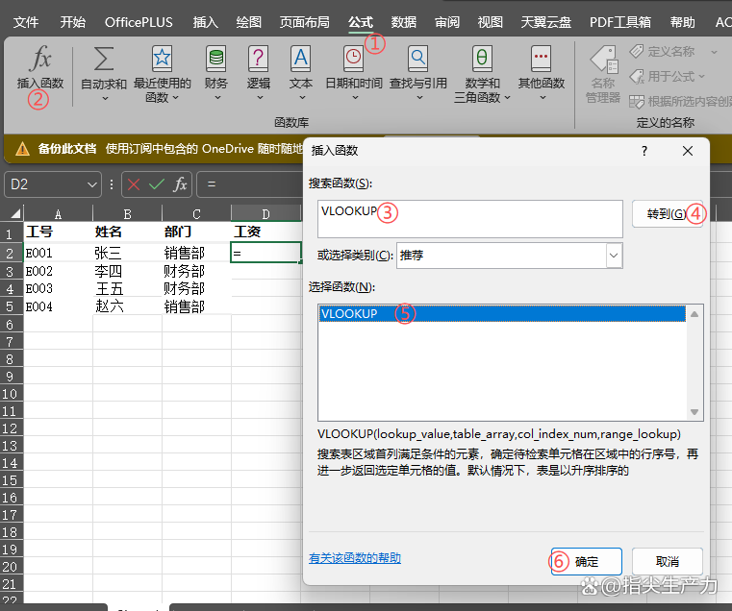Select column C header
This screenshot has width=732, height=611.
click(196, 213)
